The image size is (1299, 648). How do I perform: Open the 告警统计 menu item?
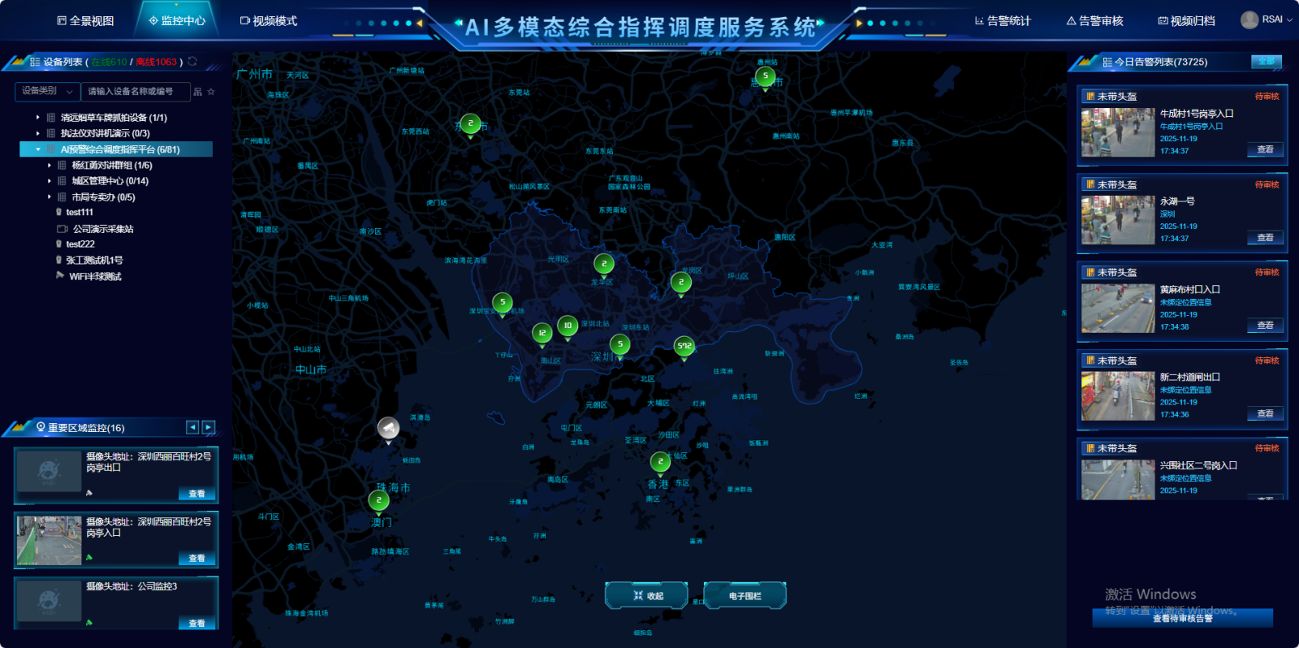pos(1003,21)
